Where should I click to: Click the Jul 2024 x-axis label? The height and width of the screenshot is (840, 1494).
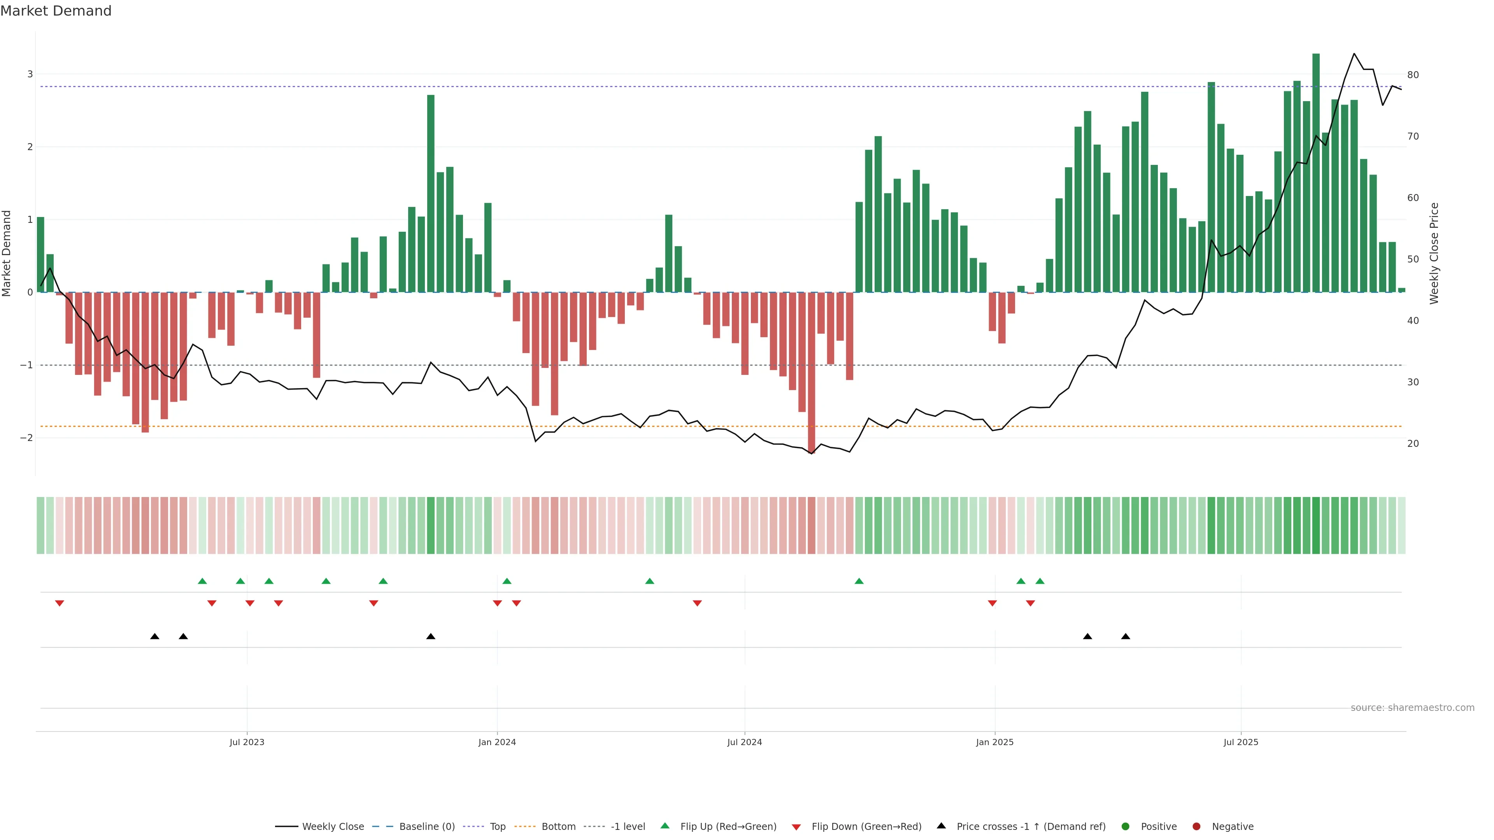(745, 742)
